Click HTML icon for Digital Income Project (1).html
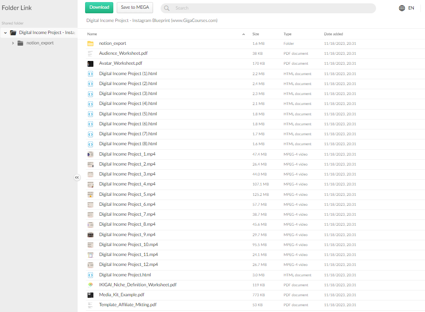Viewport: 425px width, 312px height. point(90,74)
